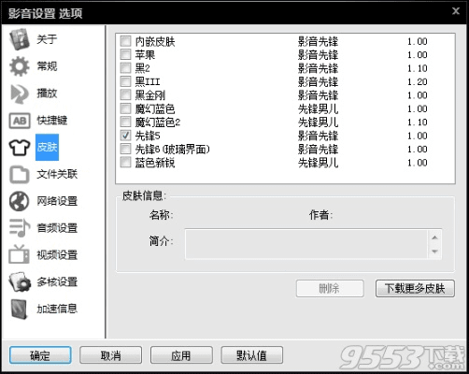Click the 简介 scrollbar up arrow
The height and width of the screenshot is (374, 469).
[435, 237]
